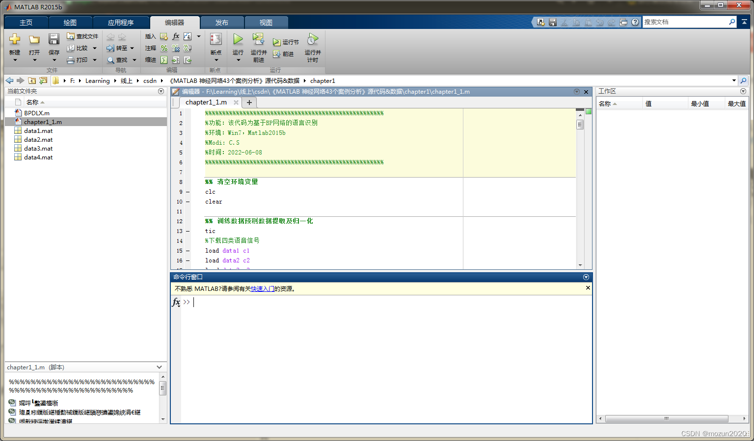Click the 前进 (Advance) button

point(283,54)
